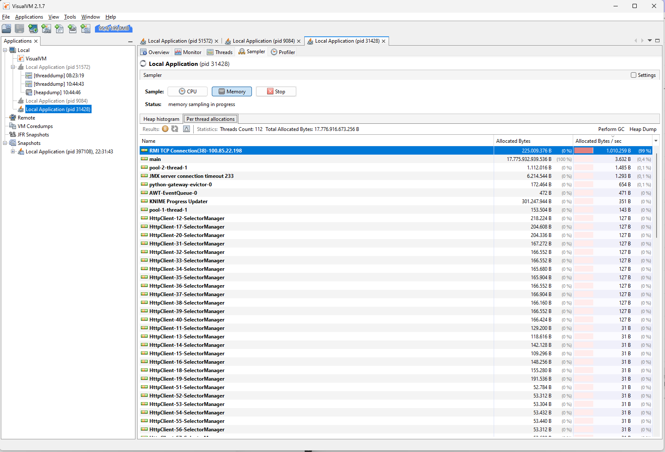Open the Tools menu
The image size is (665, 452).
pyautogui.click(x=70, y=17)
